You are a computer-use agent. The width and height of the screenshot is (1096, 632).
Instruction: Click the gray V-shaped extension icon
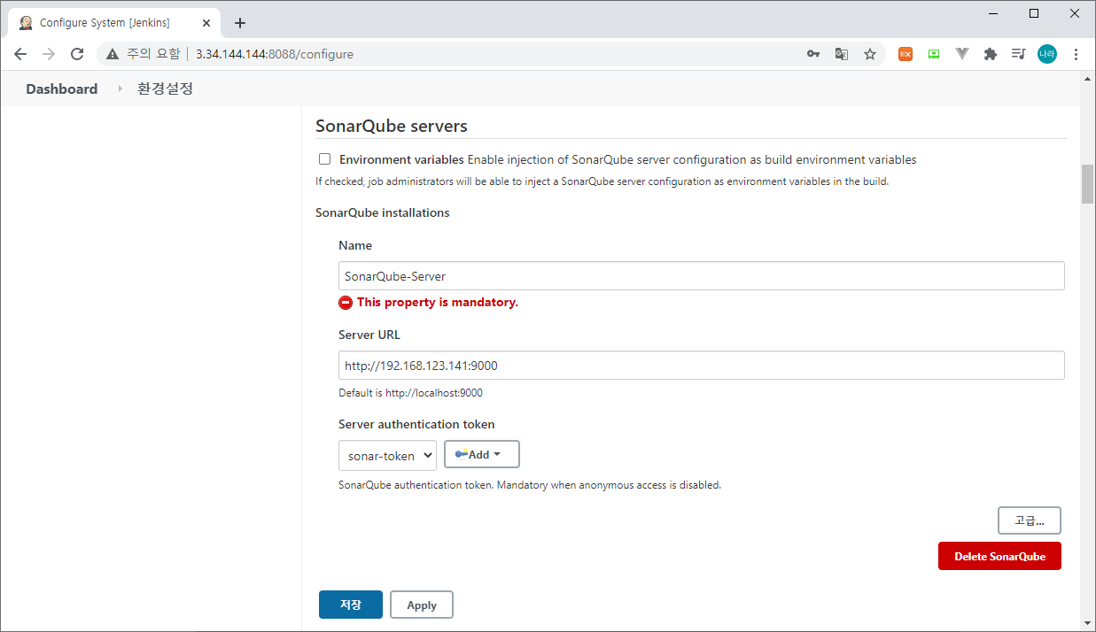[962, 54]
